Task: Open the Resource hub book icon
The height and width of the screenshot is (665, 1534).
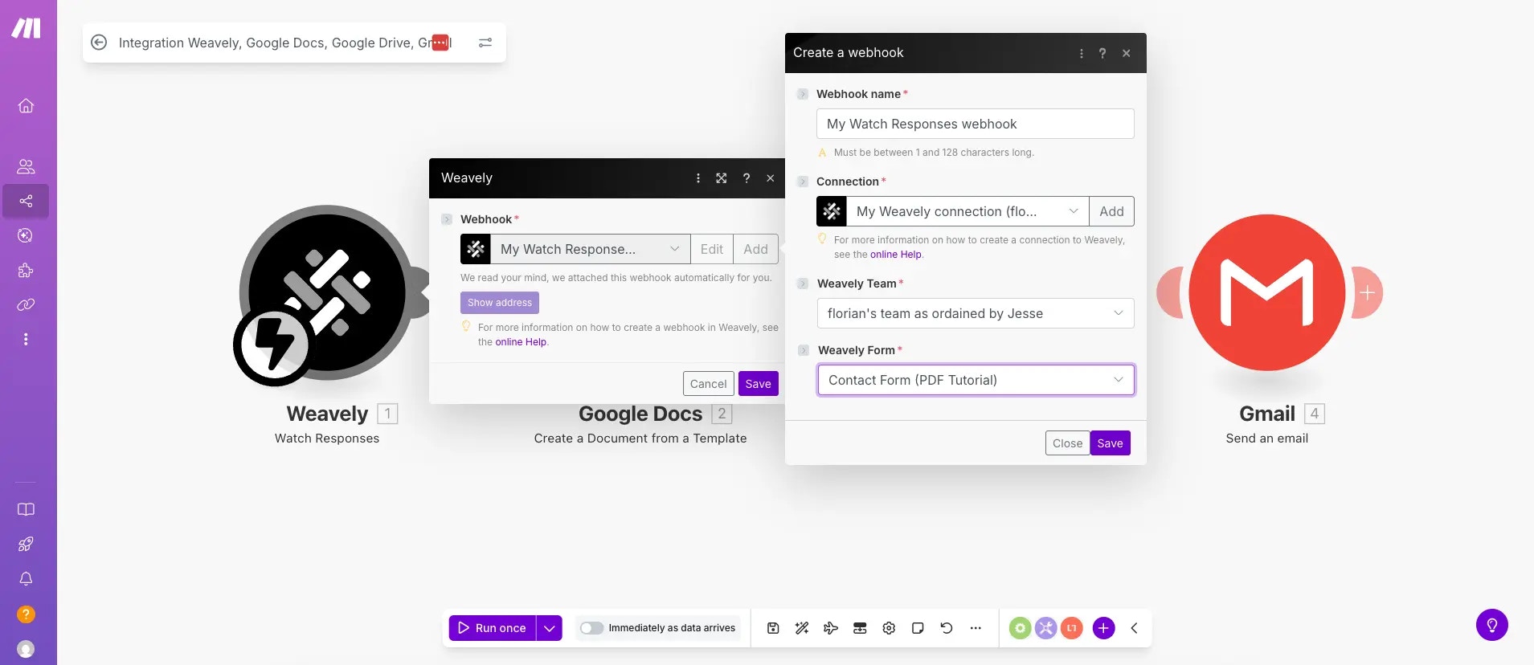Action: 26,509
